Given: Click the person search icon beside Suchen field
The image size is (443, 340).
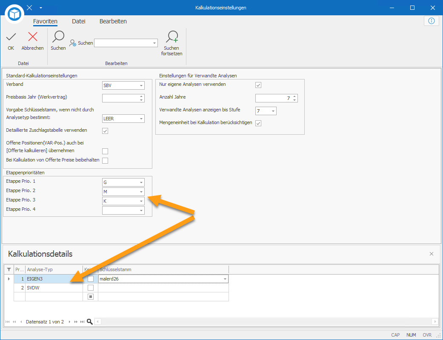Looking at the screenshot, I should coord(73,43).
